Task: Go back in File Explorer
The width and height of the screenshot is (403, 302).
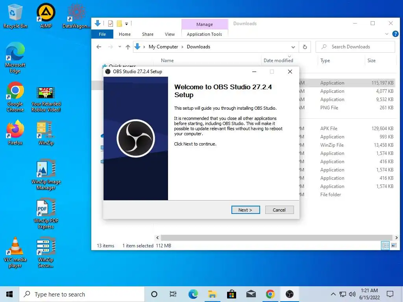Action: 99,47
